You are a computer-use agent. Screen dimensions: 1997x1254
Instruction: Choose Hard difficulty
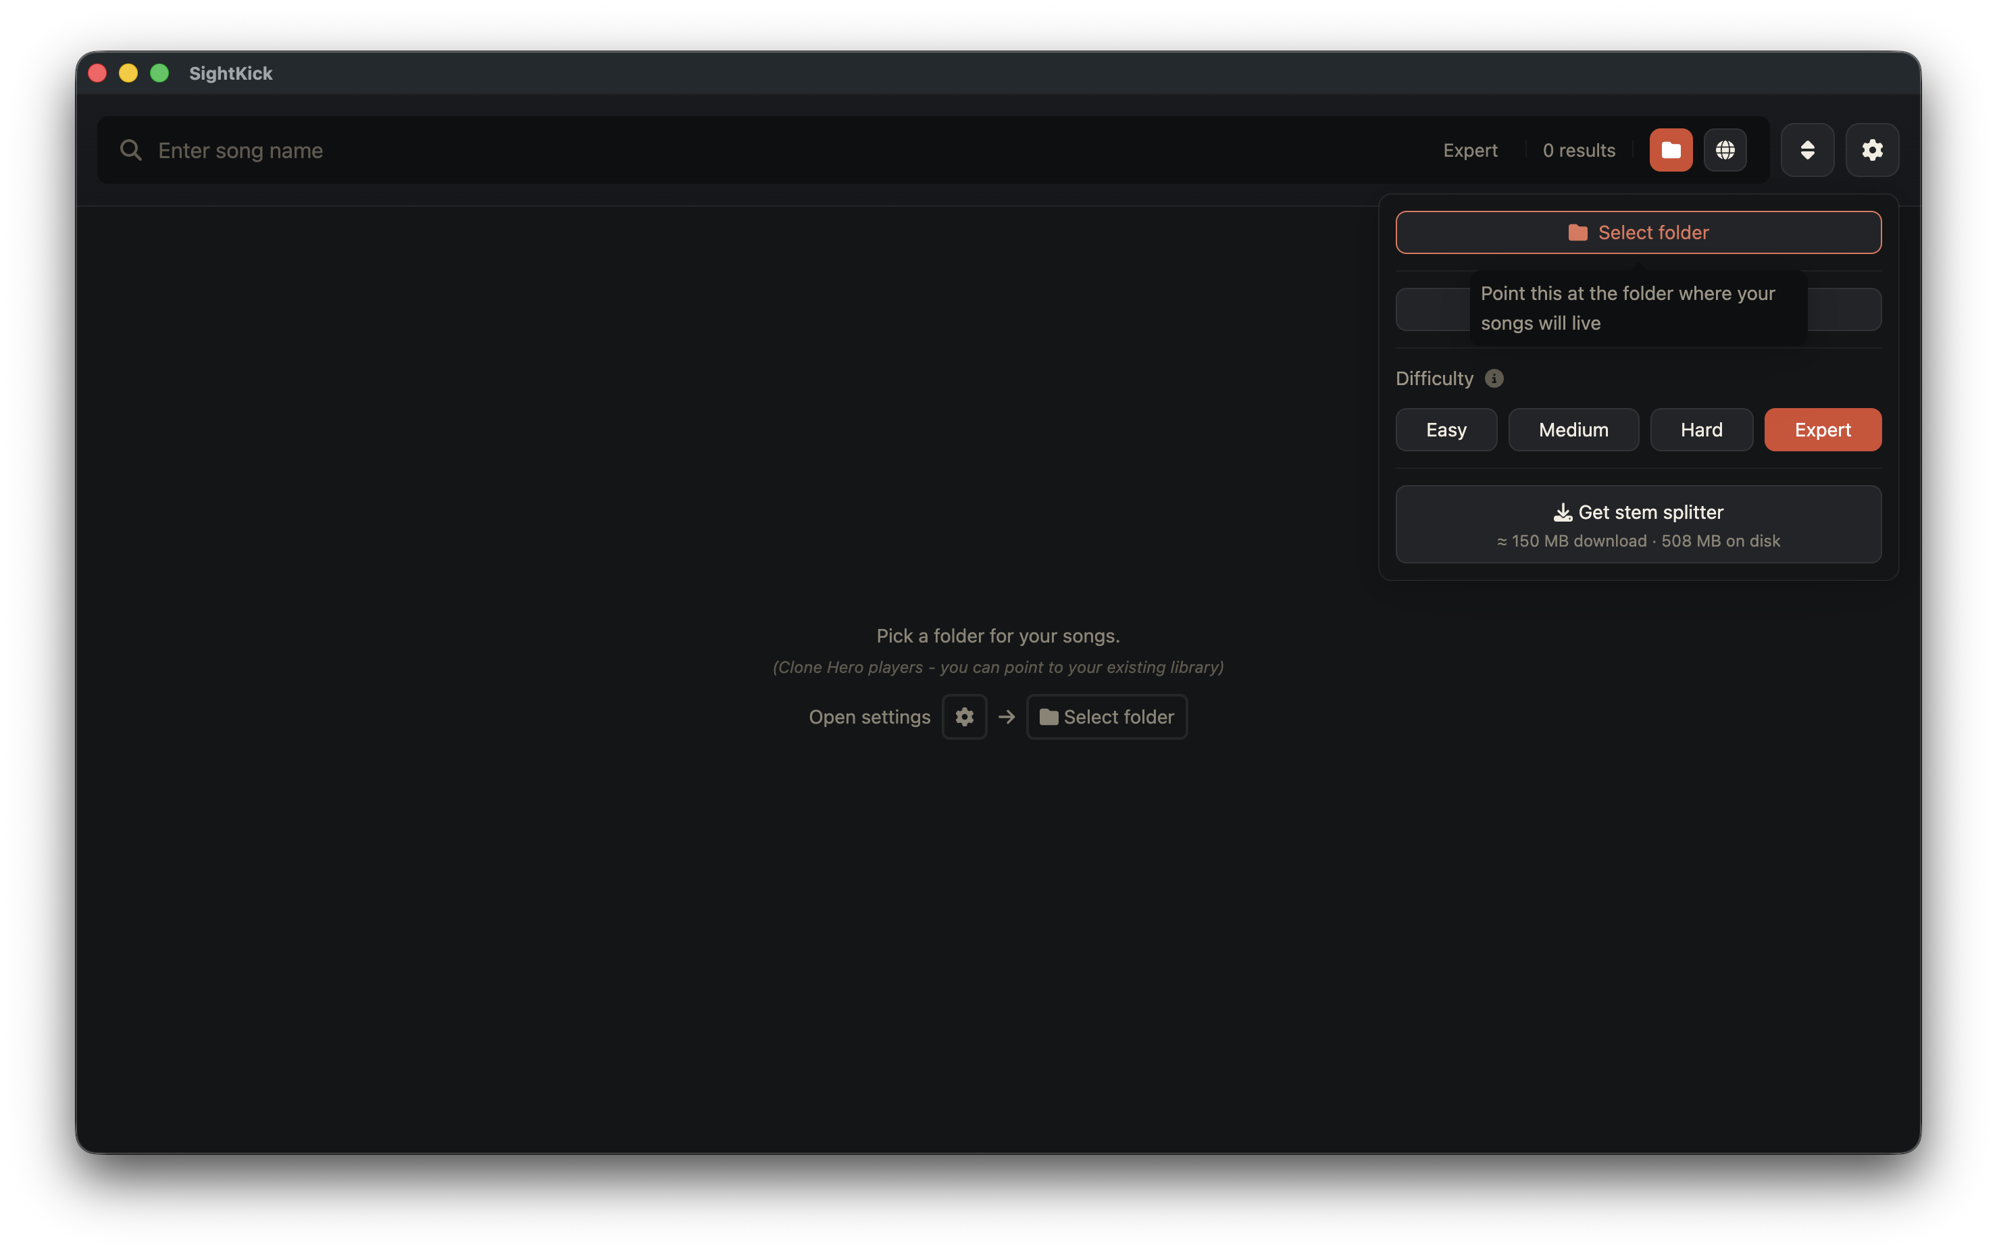1701,430
